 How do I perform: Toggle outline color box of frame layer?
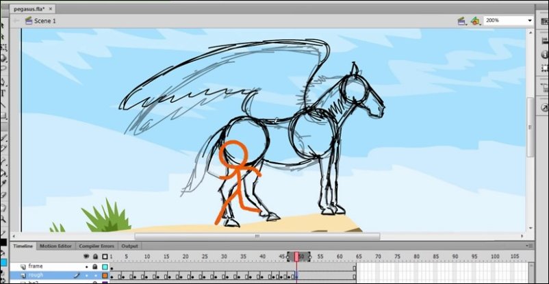click(105, 266)
